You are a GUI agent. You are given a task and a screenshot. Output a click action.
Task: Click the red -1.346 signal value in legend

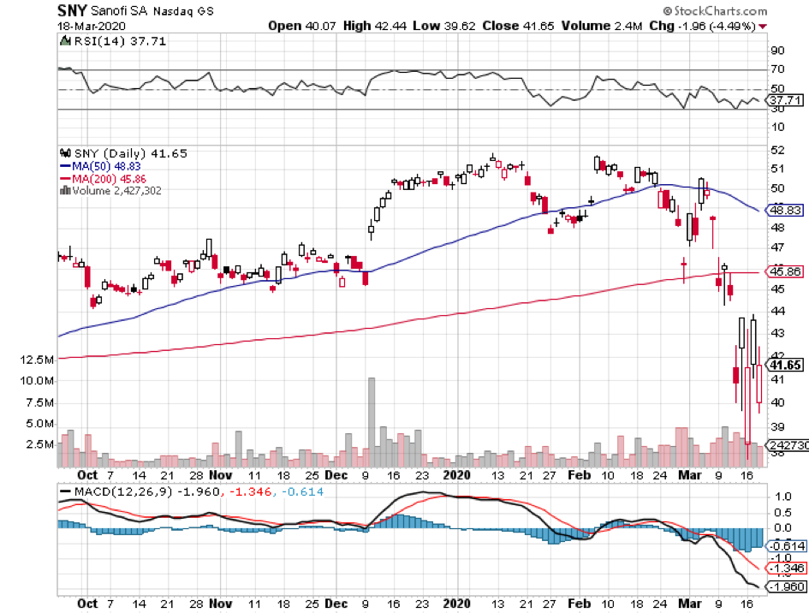(250, 491)
